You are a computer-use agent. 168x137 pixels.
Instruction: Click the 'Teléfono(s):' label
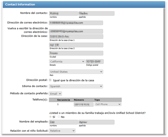[x=40, y=100]
